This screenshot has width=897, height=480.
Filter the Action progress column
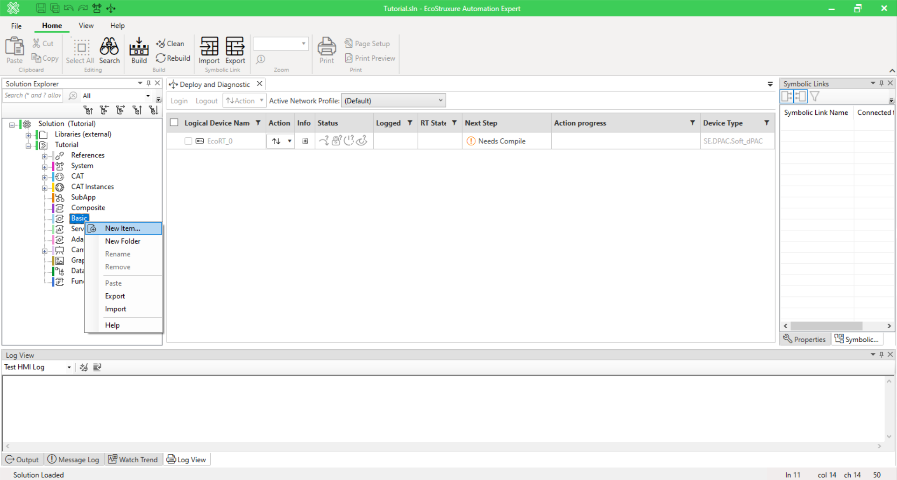coord(692,123)
